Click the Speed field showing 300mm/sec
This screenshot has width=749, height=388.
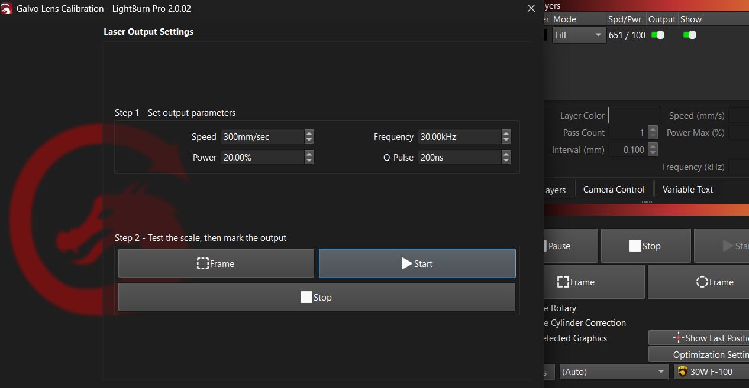point(262,137)
